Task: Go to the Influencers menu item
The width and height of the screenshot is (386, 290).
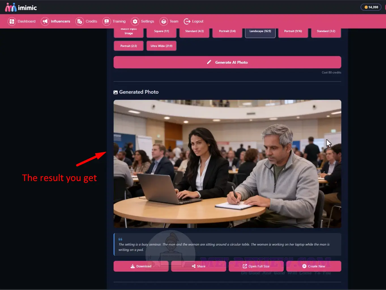Action: [56, 21]
